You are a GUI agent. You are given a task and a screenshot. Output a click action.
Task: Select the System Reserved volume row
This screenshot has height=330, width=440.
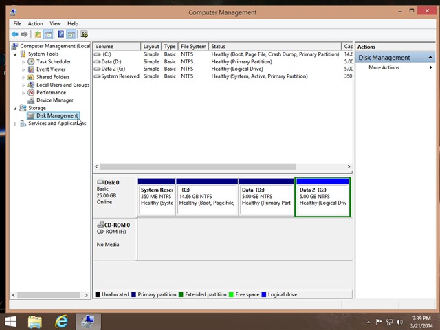(223, 76)
